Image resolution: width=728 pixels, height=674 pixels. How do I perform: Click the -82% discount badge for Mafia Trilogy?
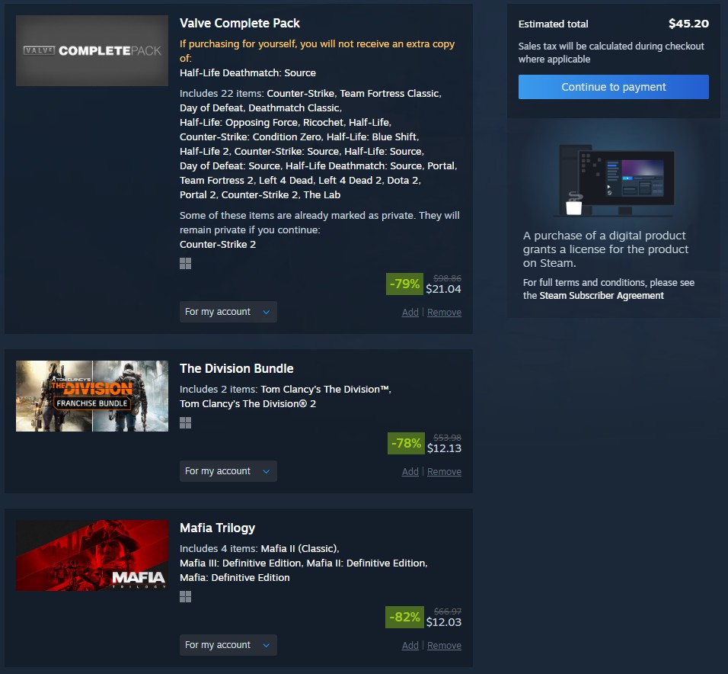(404, 617)
